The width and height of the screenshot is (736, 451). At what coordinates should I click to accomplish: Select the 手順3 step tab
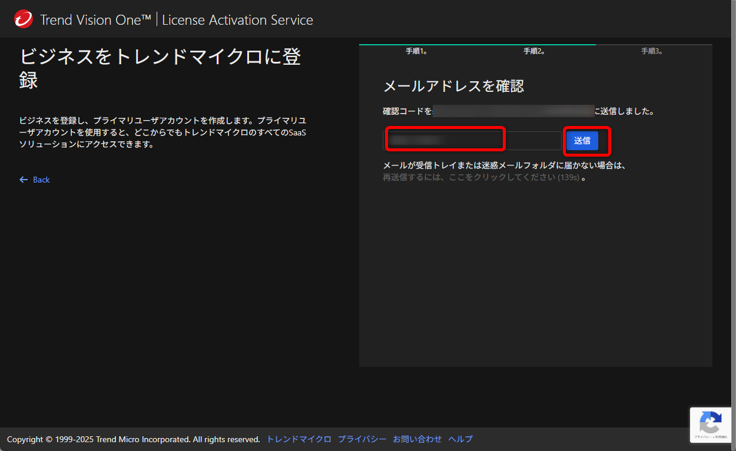click(652, 51)
